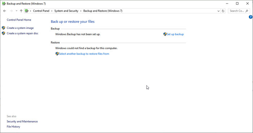Viewport: 253px width, 133px height.
Task: Click shield icon beside Create a system image
Action: click(x=3, y=28)
